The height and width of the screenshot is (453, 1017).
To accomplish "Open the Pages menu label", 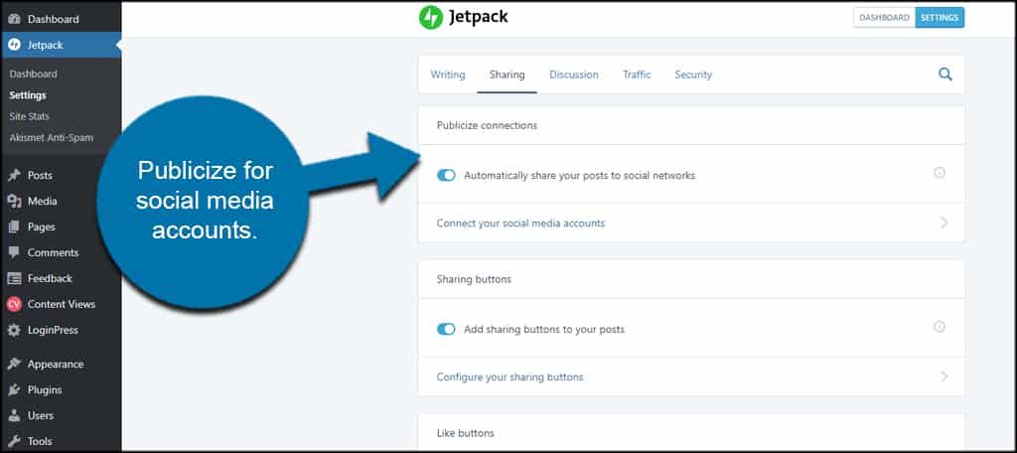I will [x=42, y=227].
